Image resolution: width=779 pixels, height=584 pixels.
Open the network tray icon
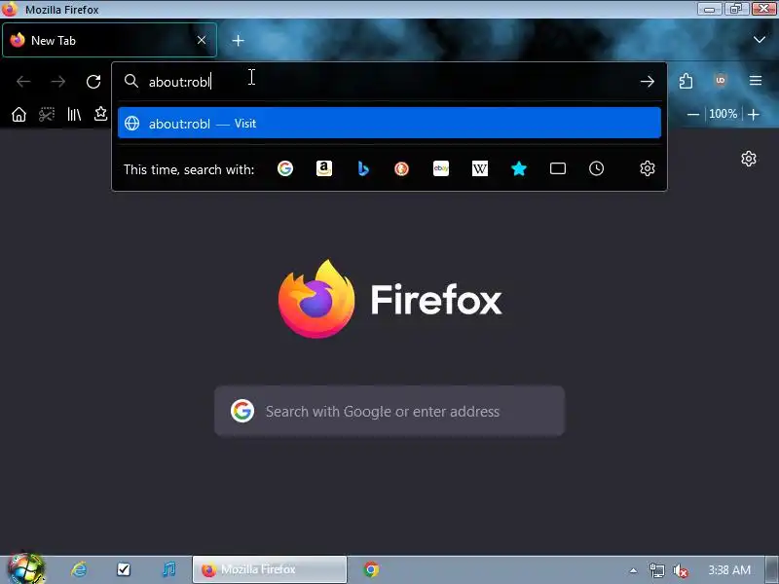tap(656, 570)
